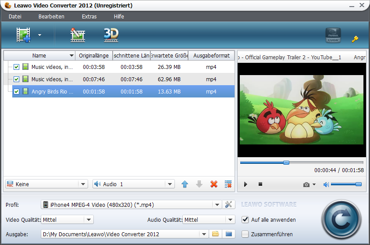This screenshot has width=370, height=245.
Task: Play the preview video
Action: coord(245,184)
